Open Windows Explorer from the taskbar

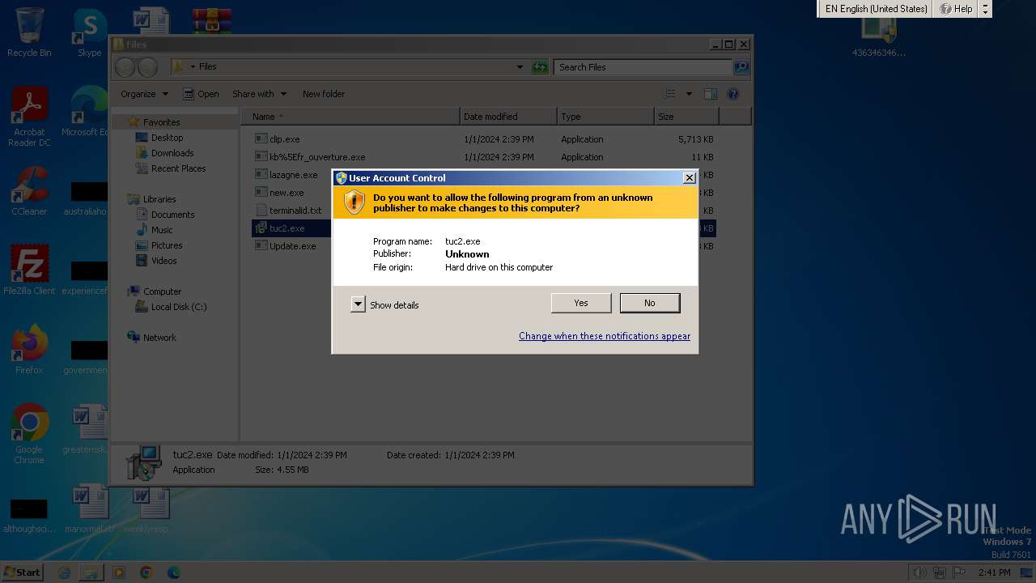click(91, 572)
